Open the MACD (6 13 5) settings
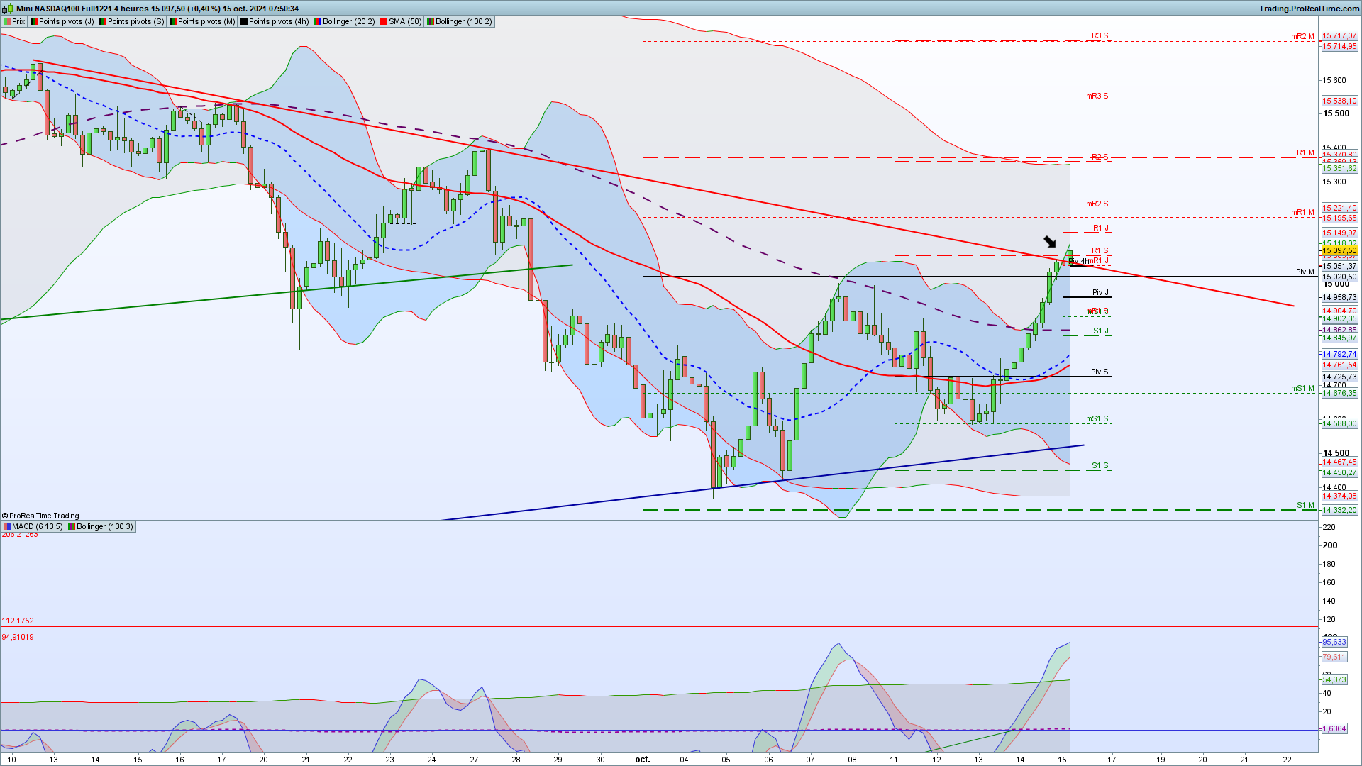The image size is (1362, 766). tap(37, 526)
